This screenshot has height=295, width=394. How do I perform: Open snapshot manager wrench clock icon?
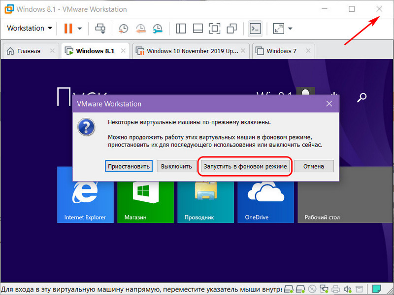(158, 29)
